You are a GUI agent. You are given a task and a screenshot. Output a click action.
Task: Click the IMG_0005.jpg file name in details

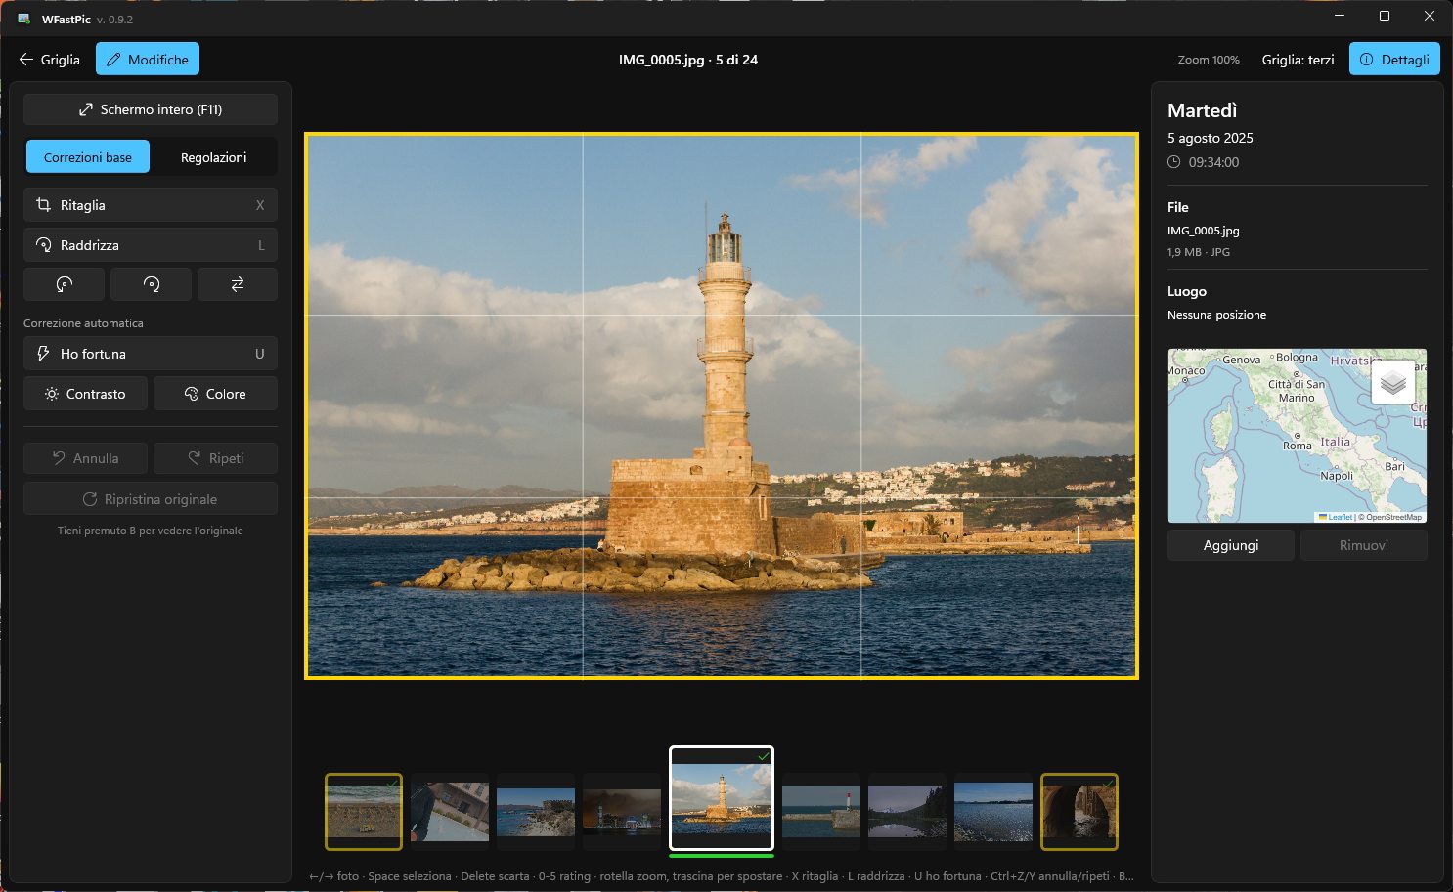[x=1203, y=231]
